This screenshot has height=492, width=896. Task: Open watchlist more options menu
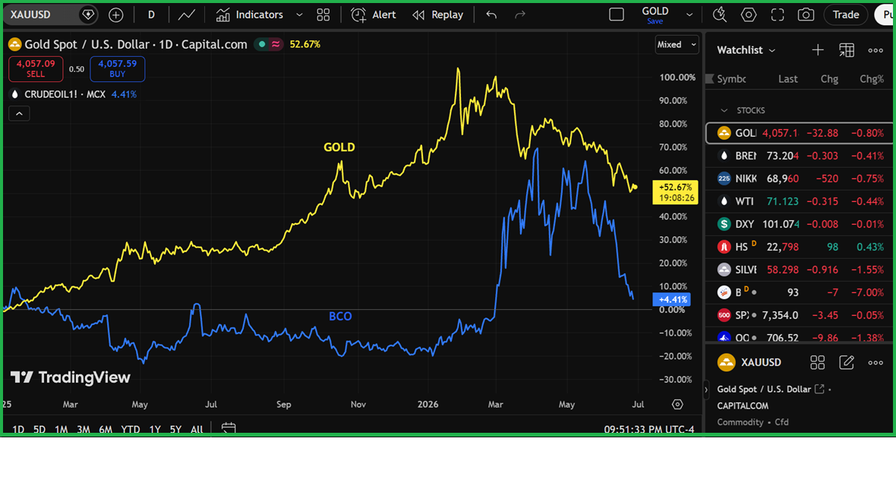875,50
